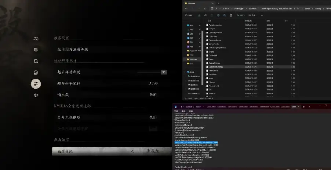The height and width of the screenshot is (170, 331).
Task: Go back in File Explorer navigation
Action: pos(186,8)
